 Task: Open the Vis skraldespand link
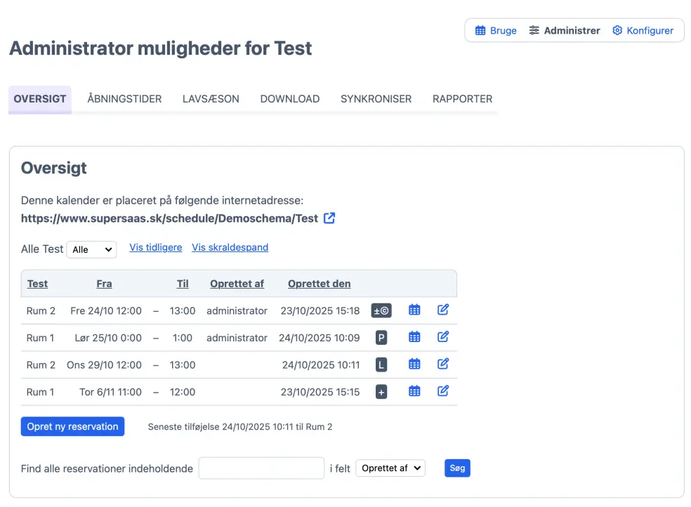click(230, 247)
